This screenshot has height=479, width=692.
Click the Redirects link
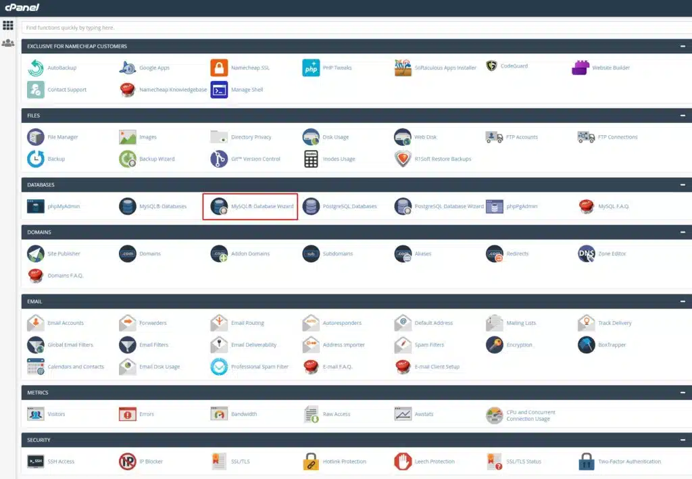point(517,253)
